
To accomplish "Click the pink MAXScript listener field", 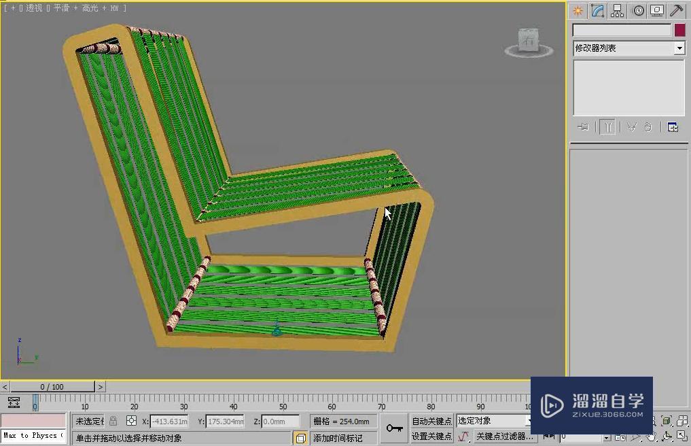I will 33,420.
